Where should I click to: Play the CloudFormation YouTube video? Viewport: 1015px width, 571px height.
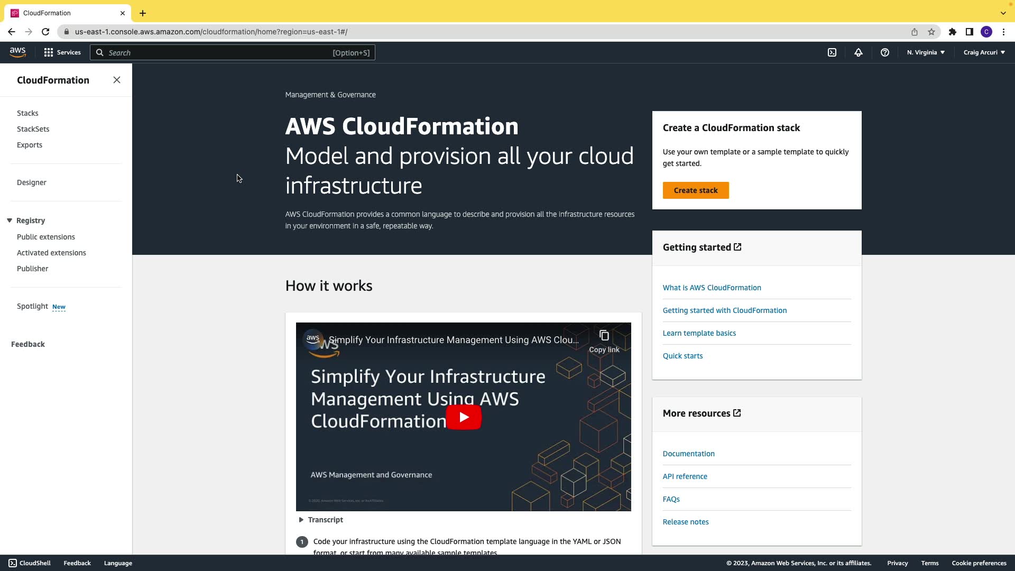pos(464,417)
